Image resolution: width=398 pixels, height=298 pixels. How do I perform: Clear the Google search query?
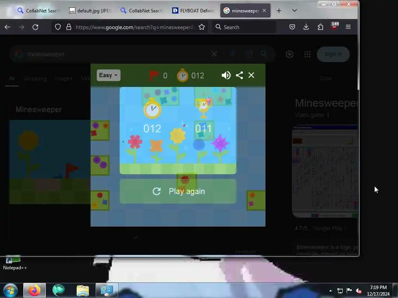214,54
